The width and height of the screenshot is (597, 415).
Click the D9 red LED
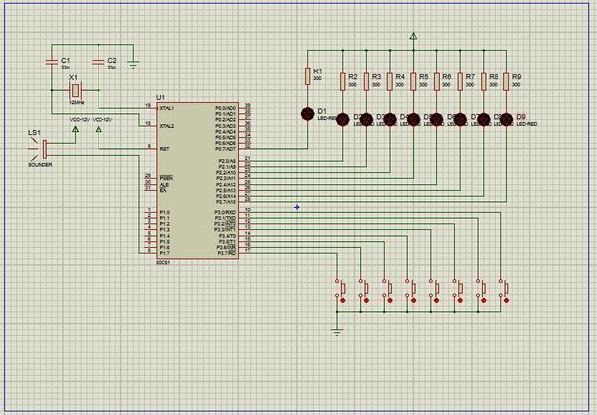pyautogui.click(x=506, y=119)
